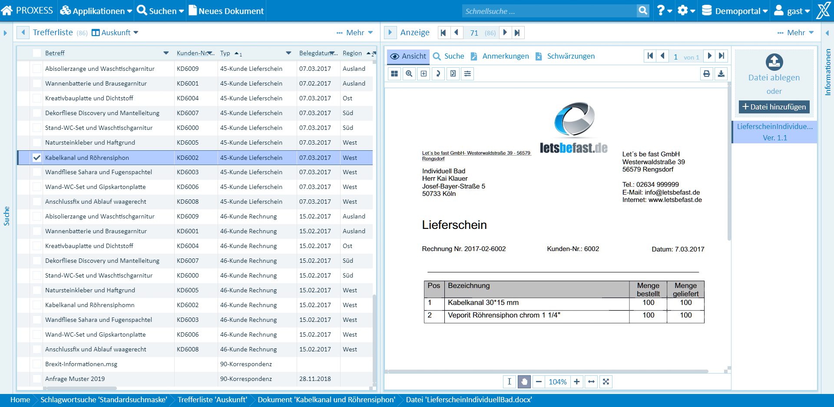
Task: Expand the Suche side panel arrow
Action: (5, 33)
